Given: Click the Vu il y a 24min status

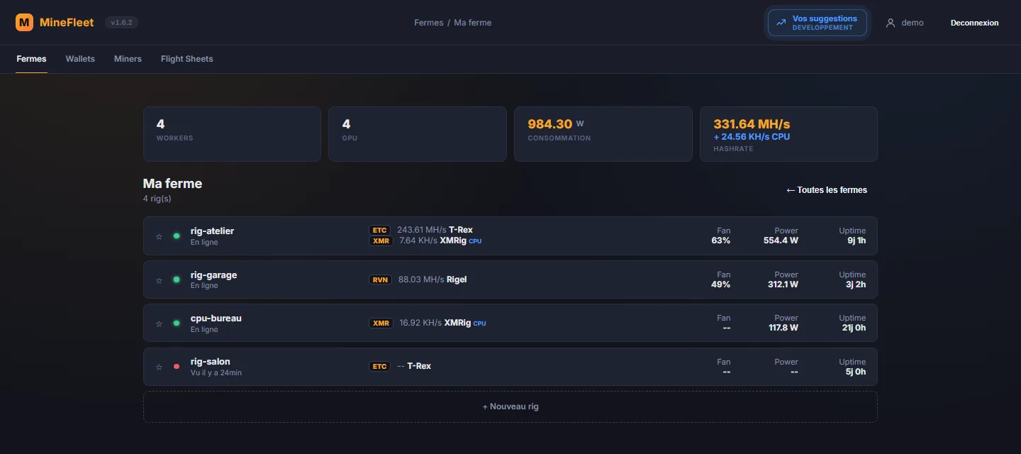Looking at the screenshot, I should (216, 372).
